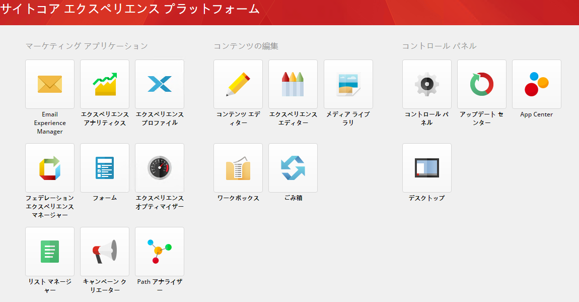This screenshot has height=302, width=579.
Task: Launch アップデート センター circular arrow icon
Action: coord(482,84)
